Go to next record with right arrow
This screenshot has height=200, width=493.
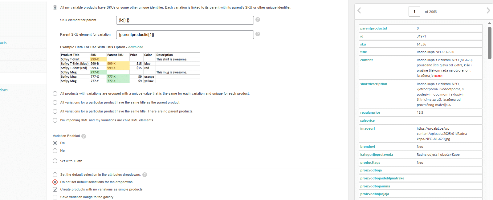[x=488, y=11]
